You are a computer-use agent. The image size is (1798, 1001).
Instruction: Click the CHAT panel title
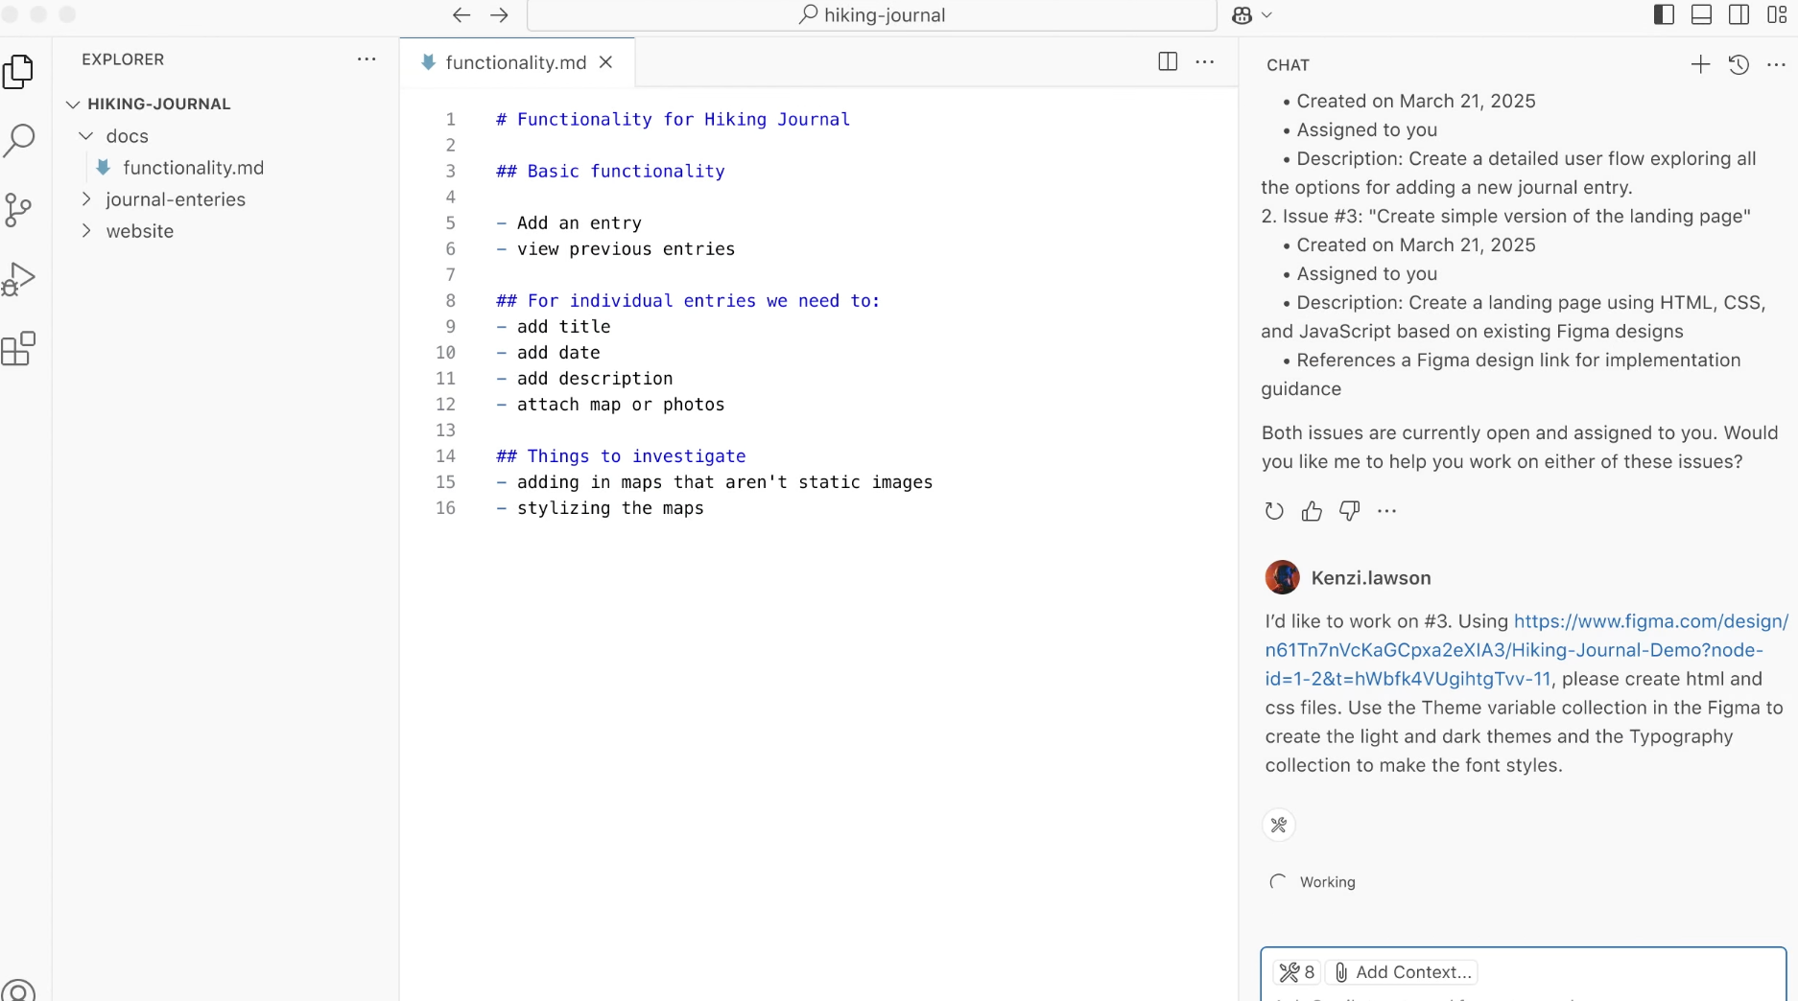pos(1288,65)
